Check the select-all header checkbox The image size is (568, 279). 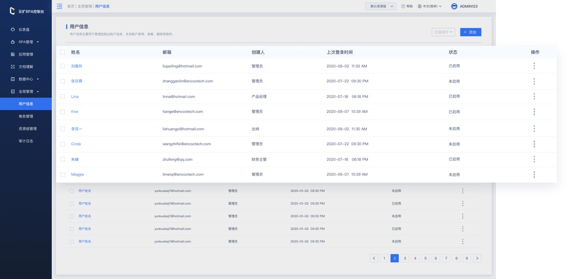[x=63, y=52]
